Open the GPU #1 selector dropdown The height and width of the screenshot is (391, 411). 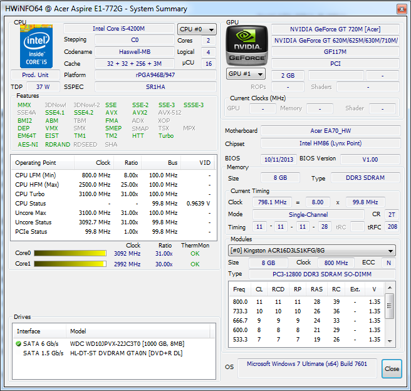246,74
